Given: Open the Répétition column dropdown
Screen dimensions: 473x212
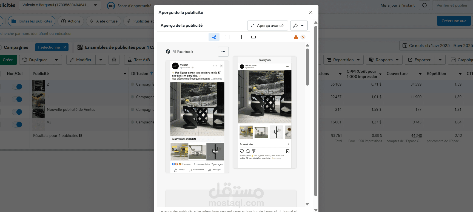Looking at the screenshot, I should tap(460, 74).
